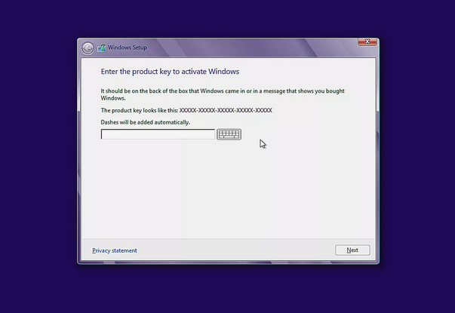Open the on-screen keyboard icon
Screen dimensions: 455x313
[x=229, y=134]
